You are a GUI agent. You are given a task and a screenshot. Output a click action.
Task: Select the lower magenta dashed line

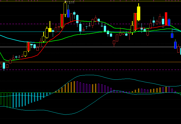pyautogui.click(x=90, y=70)
